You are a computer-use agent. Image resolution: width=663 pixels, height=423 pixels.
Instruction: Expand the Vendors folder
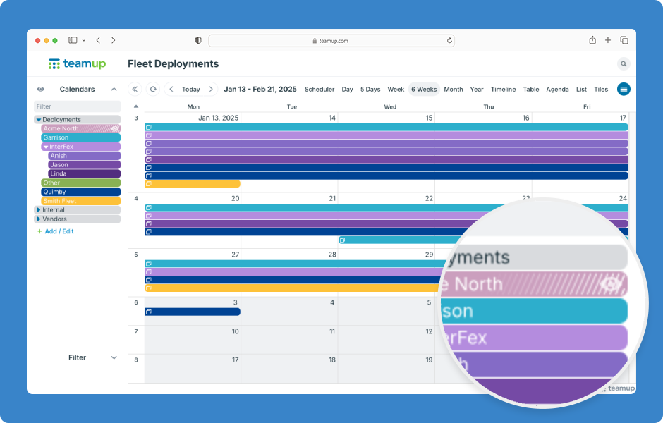point(39,219)
